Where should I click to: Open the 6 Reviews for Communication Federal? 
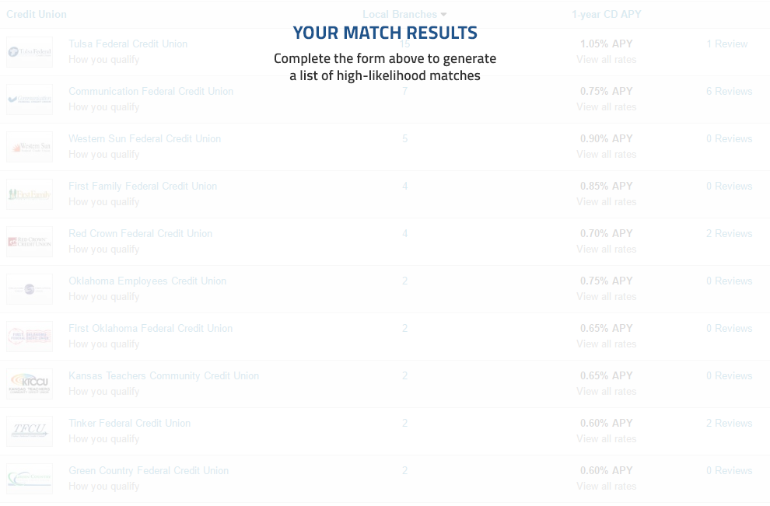[730, 91]
